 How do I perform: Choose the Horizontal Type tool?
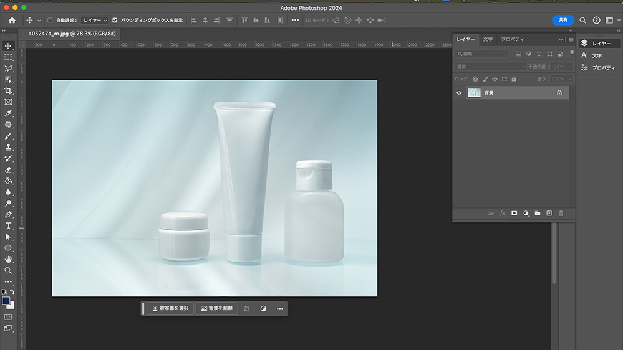click(8, 225)
